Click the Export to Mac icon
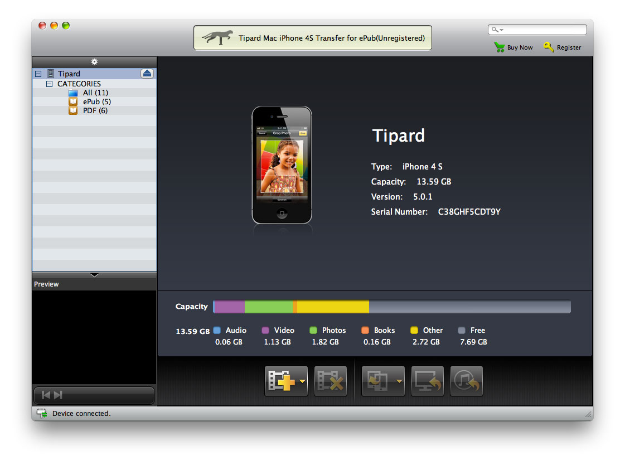 [x=427, y=381]
